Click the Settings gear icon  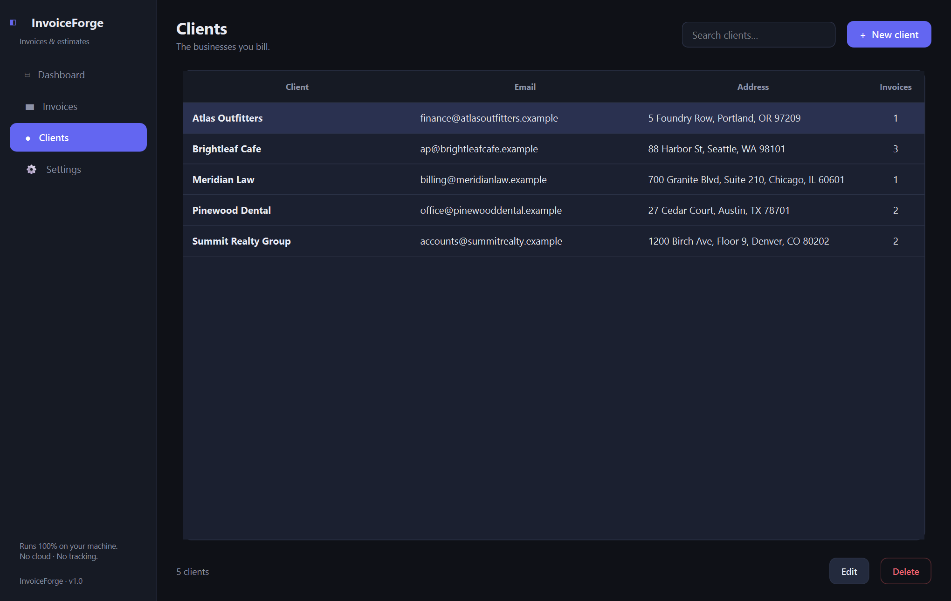pyautogui.click(x=31, y=170)
